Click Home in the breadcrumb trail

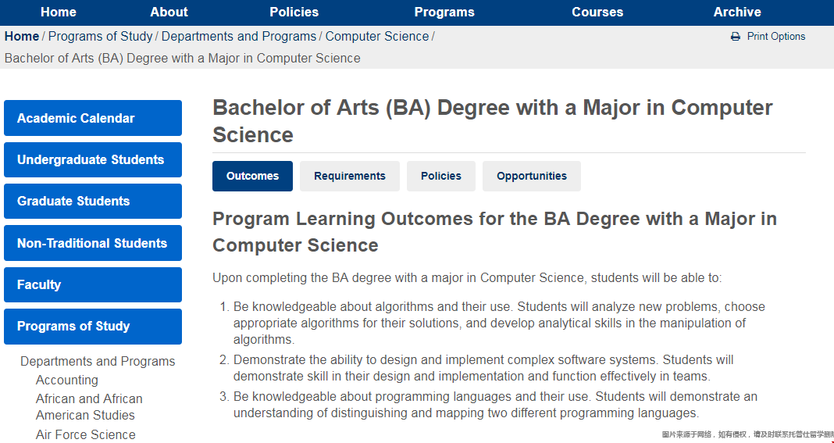click(22, 37)
